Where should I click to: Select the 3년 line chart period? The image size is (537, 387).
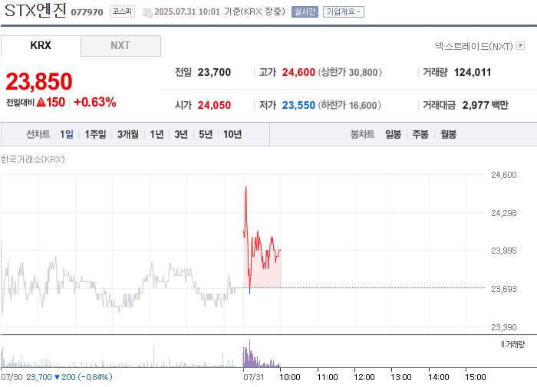click(181, 134)
